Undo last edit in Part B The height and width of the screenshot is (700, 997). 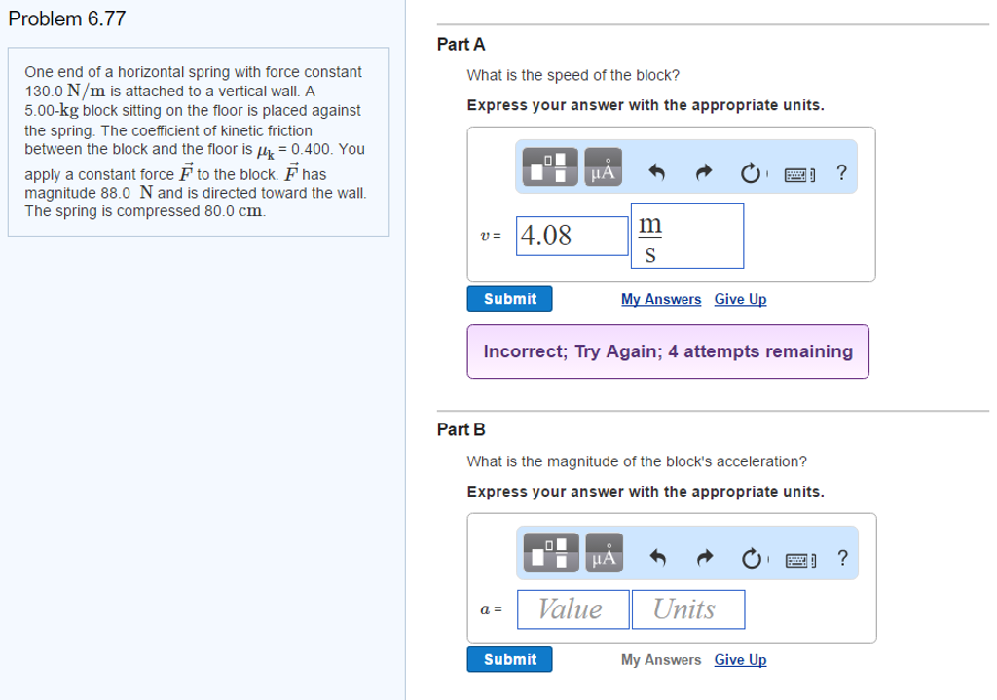(x=656, y=560)
